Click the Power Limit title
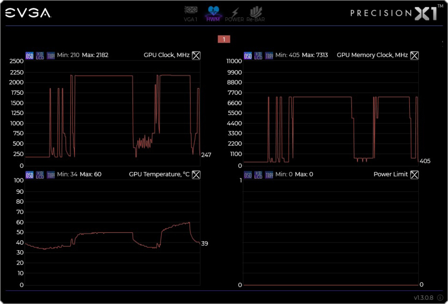This screenshot has height=304, width=448. (391, 175)
